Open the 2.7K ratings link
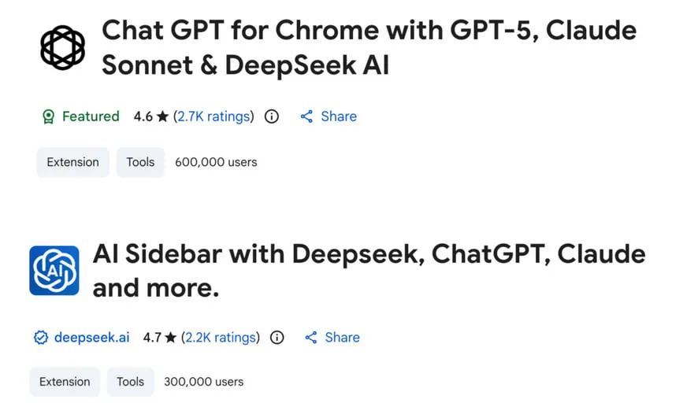 pos(213,116)
